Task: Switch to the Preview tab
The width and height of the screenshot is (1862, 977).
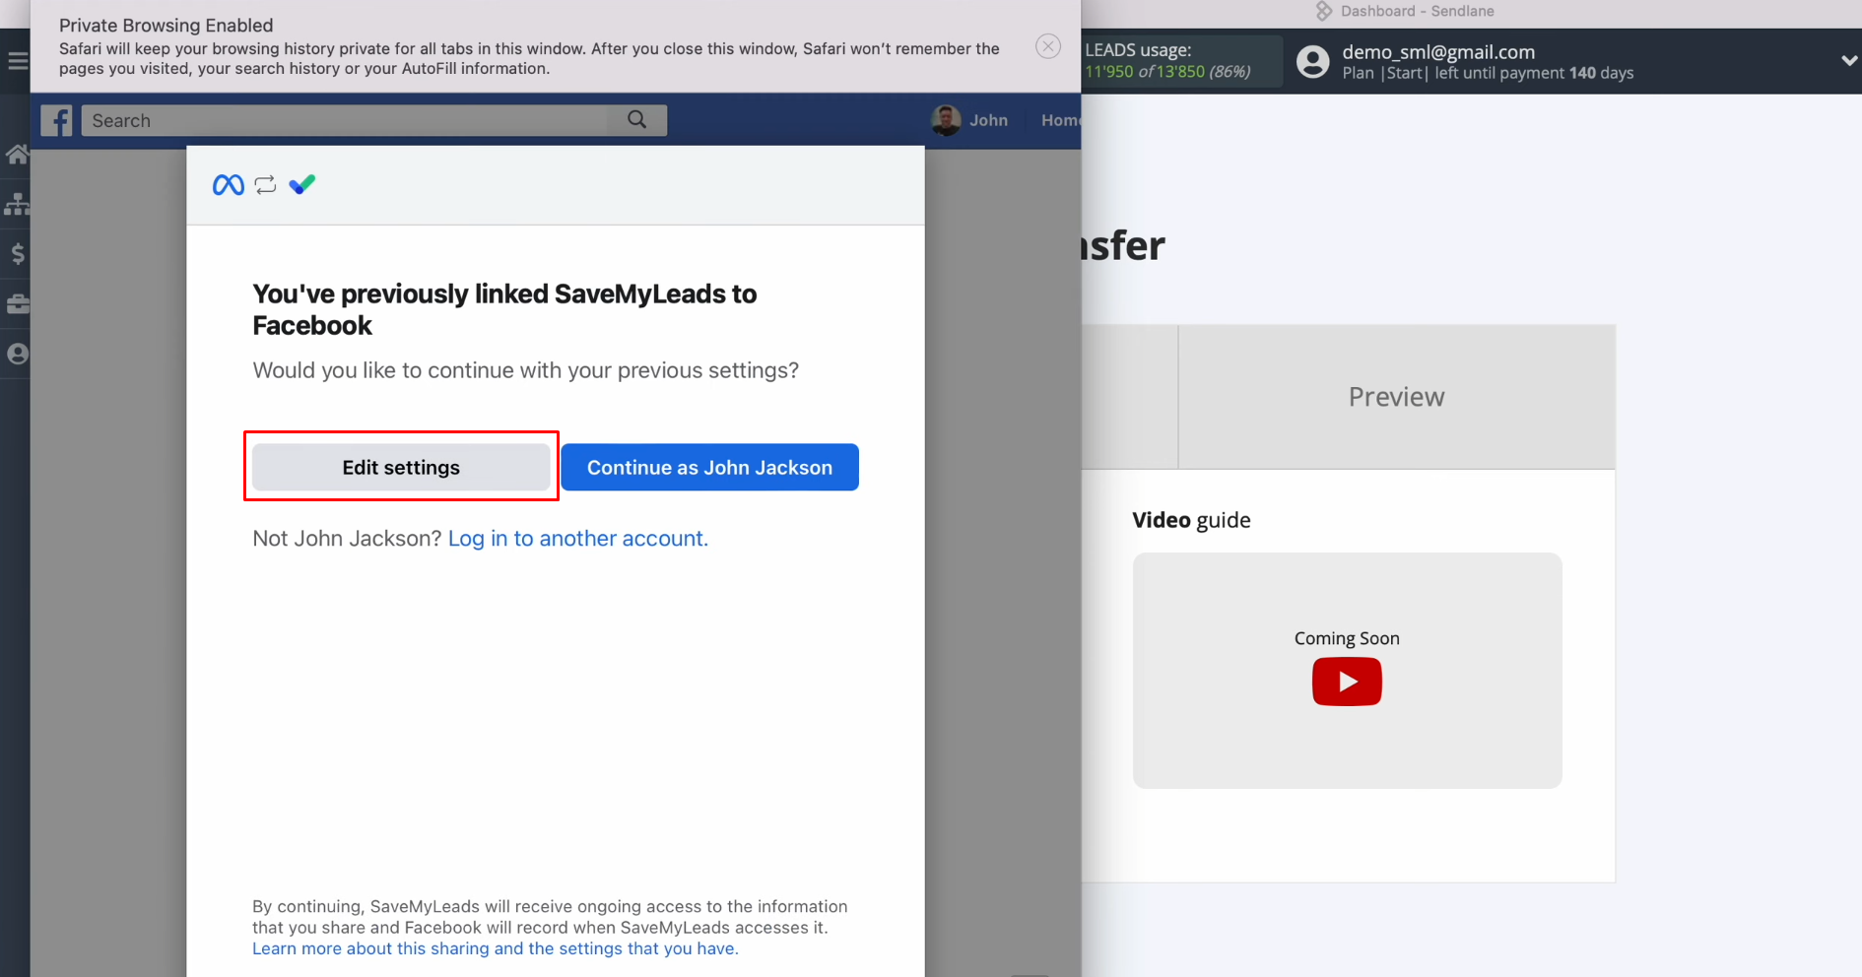Action: pos(1396,397)
